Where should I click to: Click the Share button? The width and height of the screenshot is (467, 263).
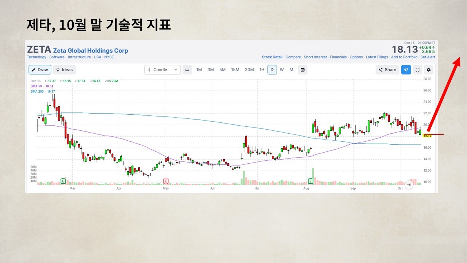387,70
